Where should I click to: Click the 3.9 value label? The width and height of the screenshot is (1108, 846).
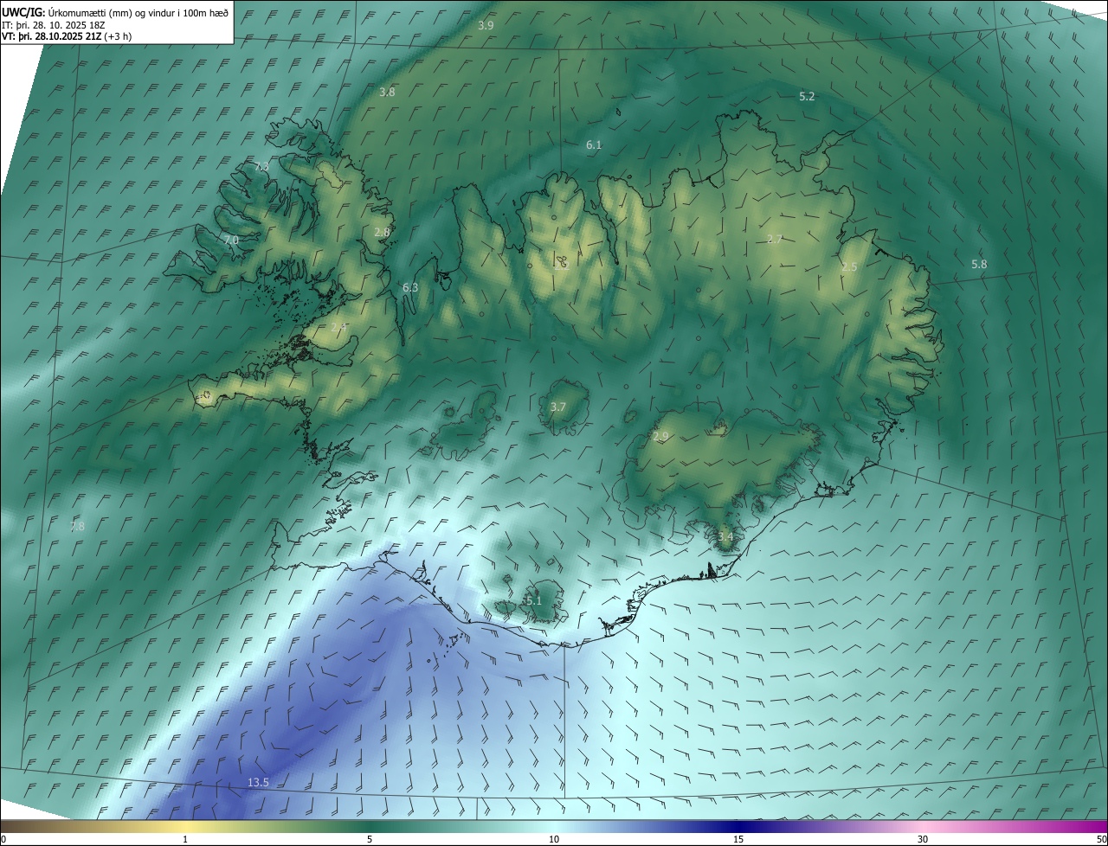[x=486, y=26]
